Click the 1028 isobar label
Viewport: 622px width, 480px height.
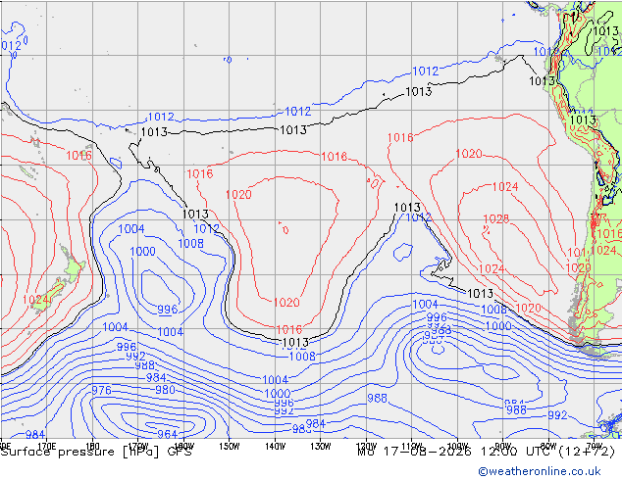click(x=495, y=219)
